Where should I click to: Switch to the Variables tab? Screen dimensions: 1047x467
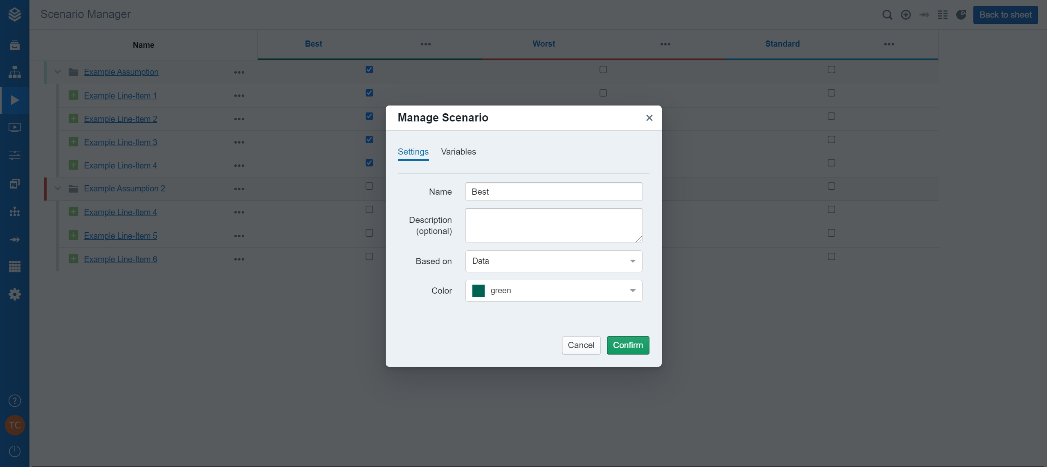click(x=458, y=152)
